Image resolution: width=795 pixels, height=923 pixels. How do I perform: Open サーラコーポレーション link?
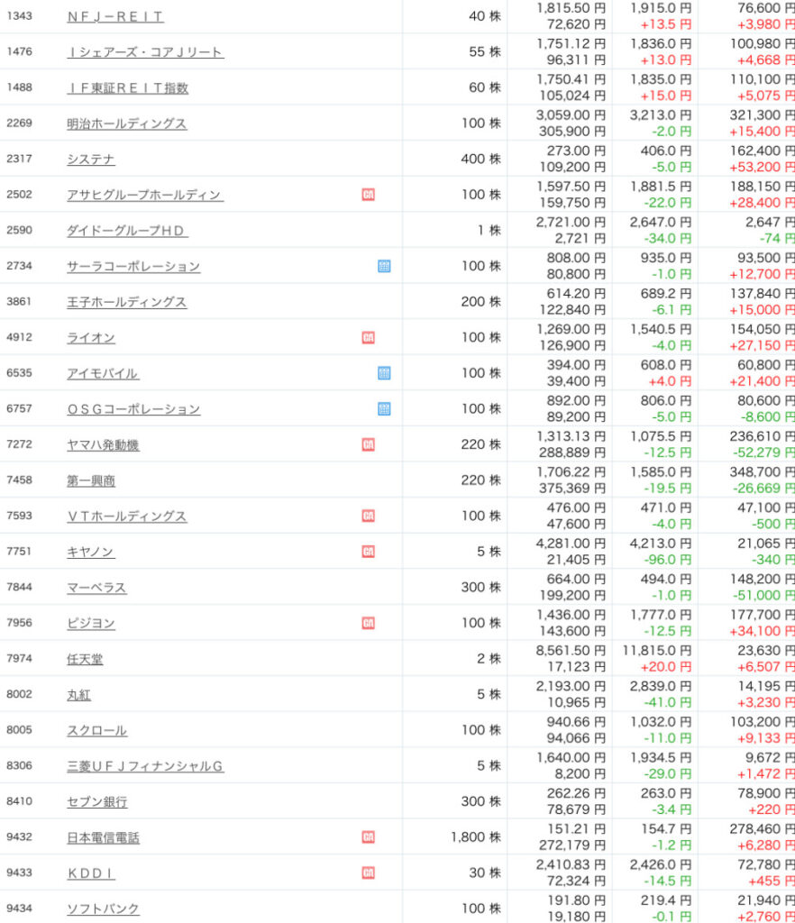(133, 267)
